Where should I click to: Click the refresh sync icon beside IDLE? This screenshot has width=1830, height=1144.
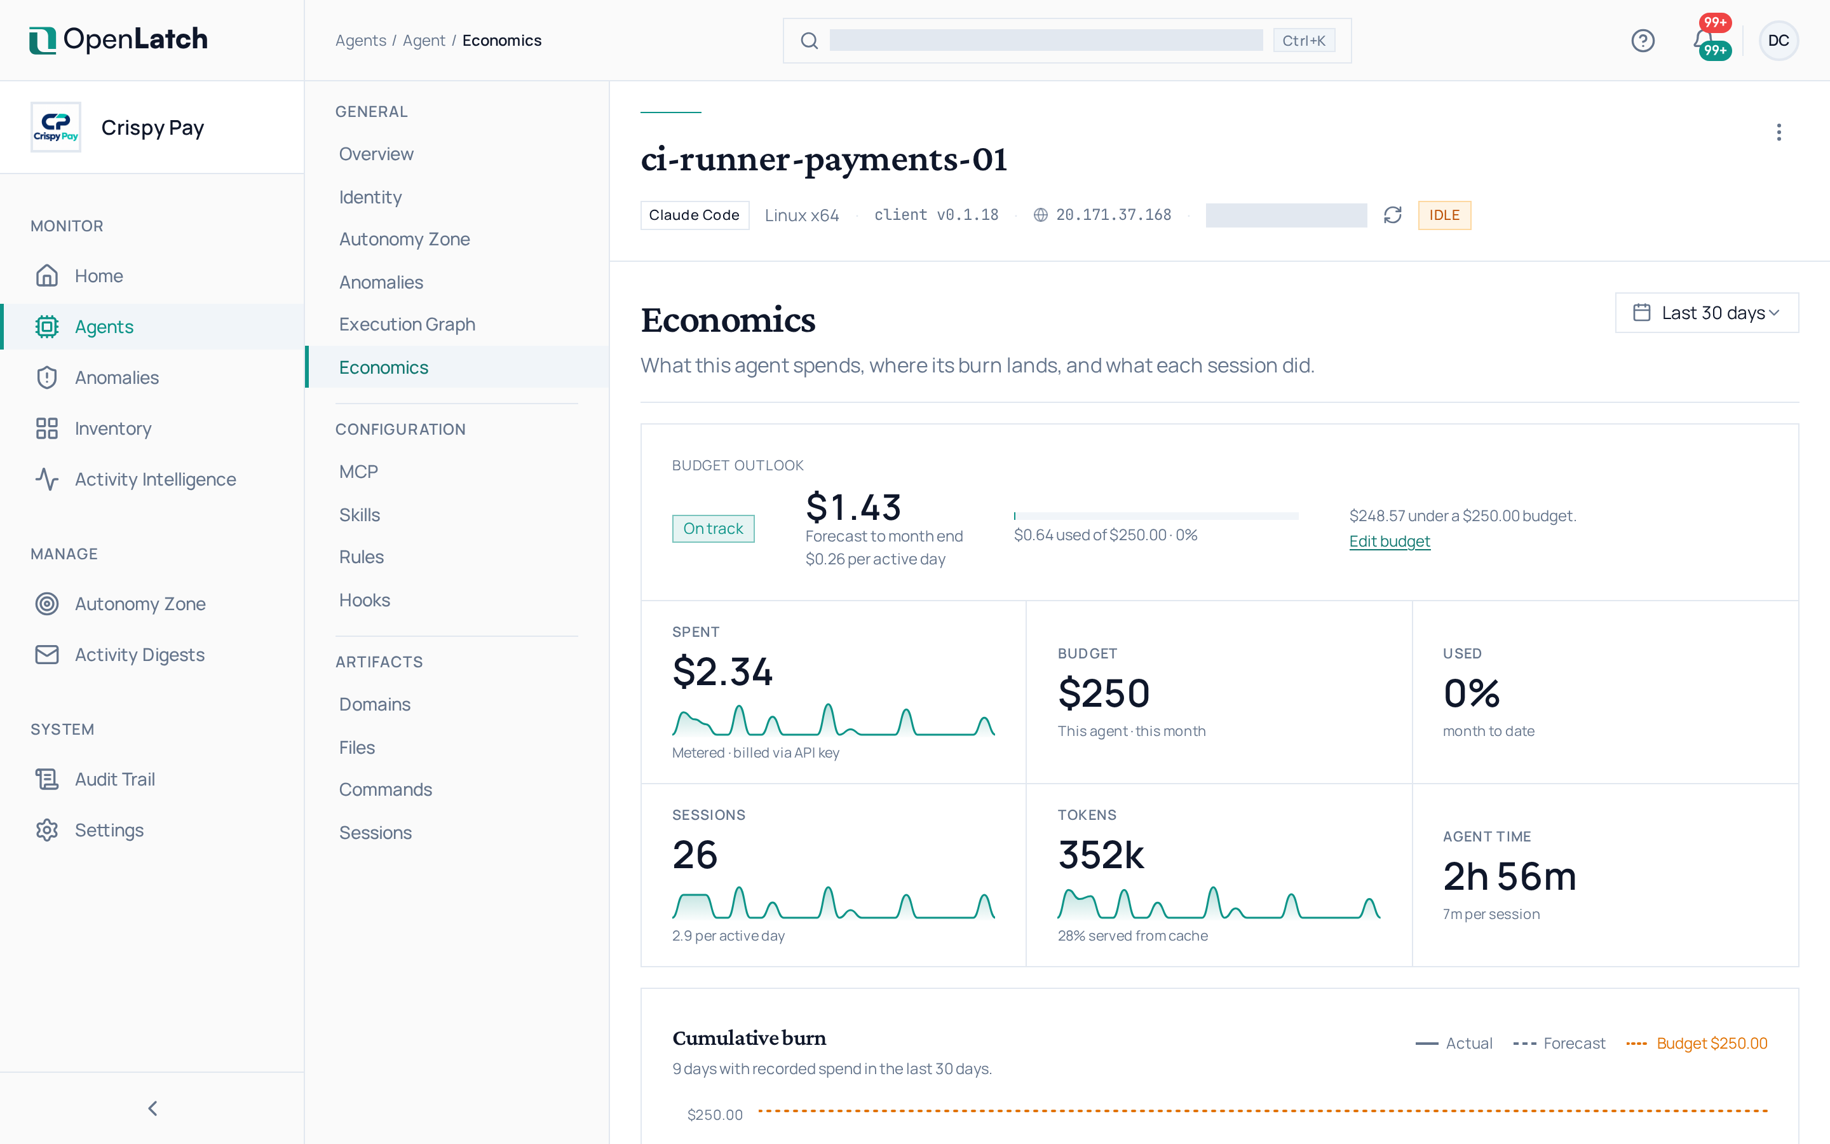[x=1392, y=215]
